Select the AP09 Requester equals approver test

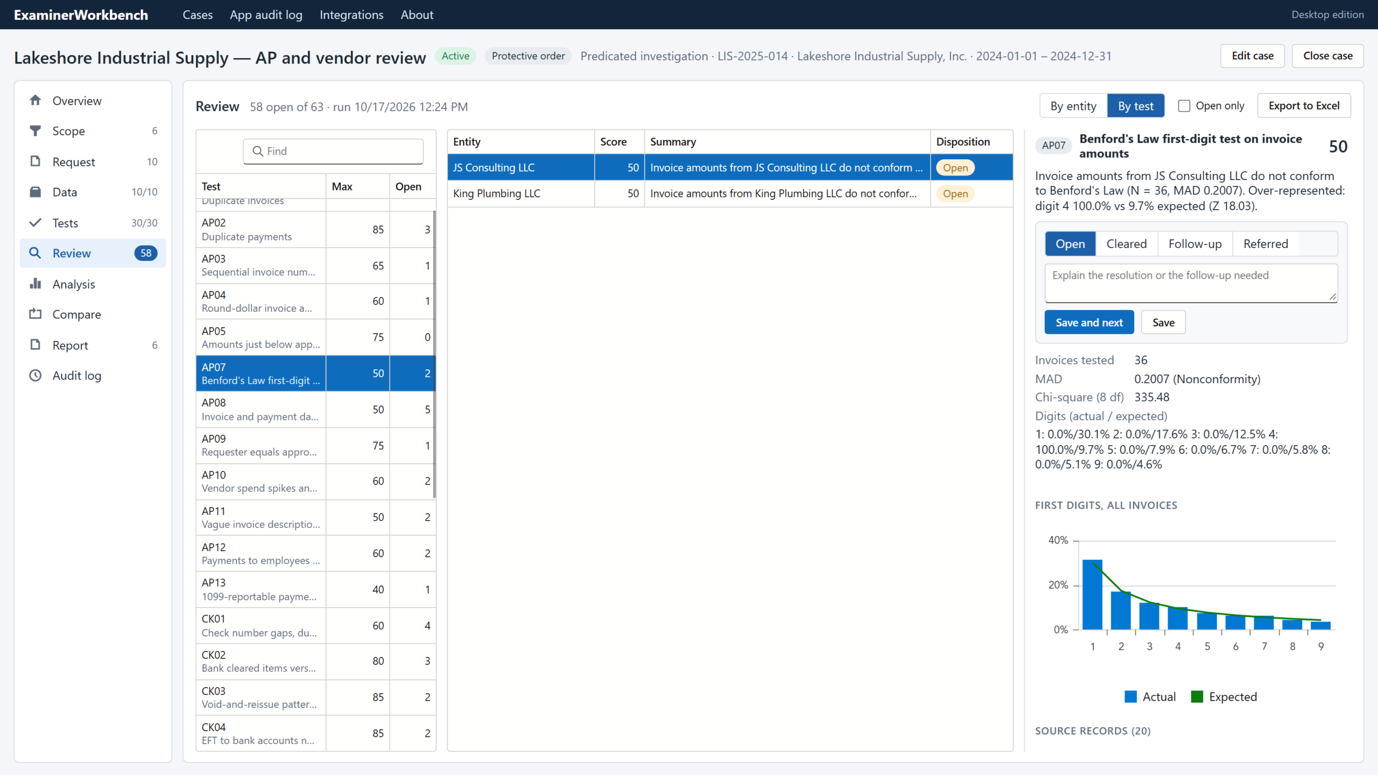point(316,446)
